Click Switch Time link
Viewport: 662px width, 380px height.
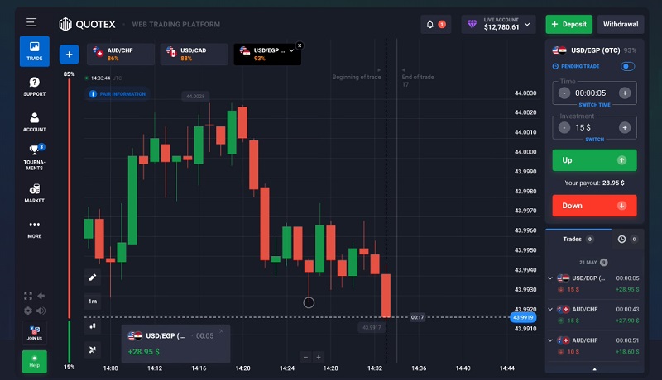coord(594,104)
